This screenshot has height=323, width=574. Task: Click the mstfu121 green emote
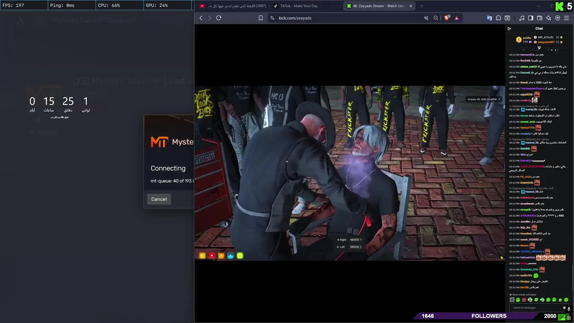pyautogui.click(x=536, y=275)
